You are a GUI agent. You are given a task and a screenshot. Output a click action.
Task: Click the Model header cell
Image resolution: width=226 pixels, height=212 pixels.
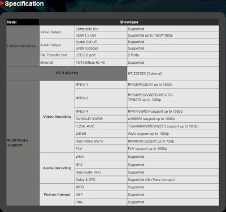23,22
